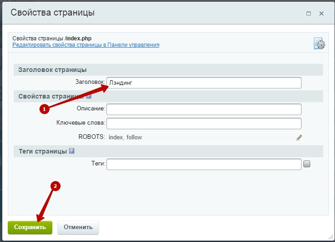This screenshot has width=335, height=242.
Task: Click into the Описание text field
Action: (x=204, y=109)
